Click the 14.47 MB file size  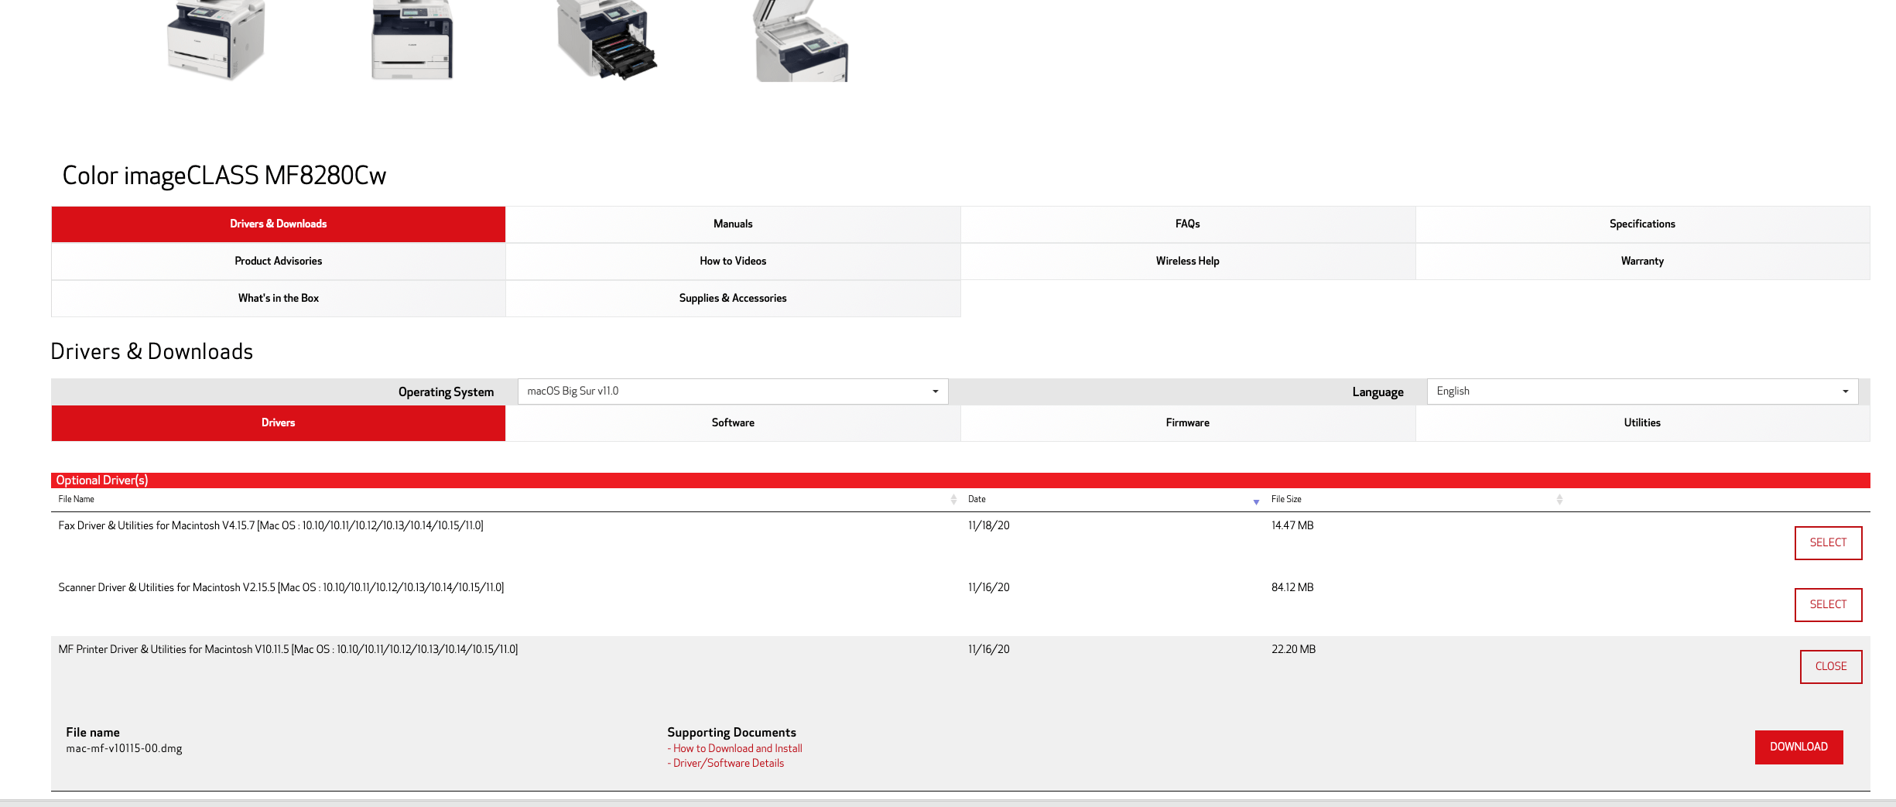[x=1292, y=525]
